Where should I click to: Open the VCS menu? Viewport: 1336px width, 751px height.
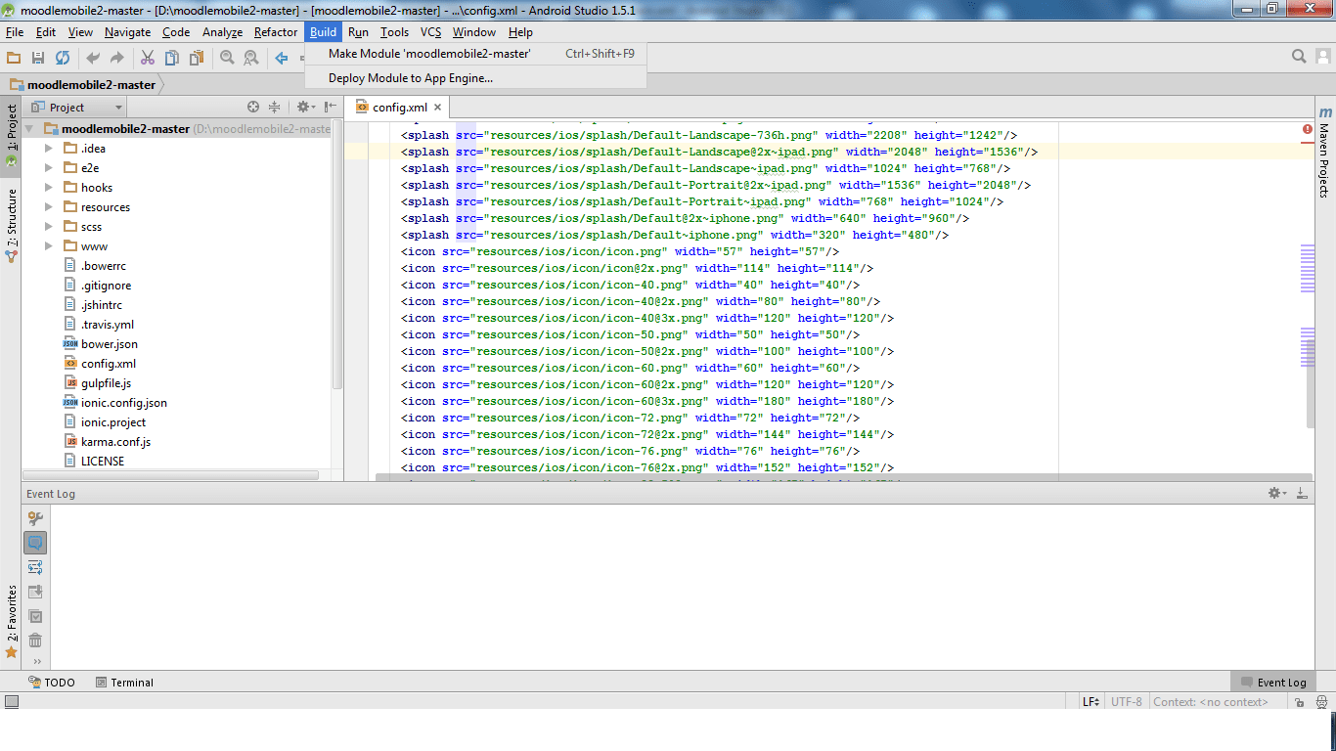click(x=430, y=31)
